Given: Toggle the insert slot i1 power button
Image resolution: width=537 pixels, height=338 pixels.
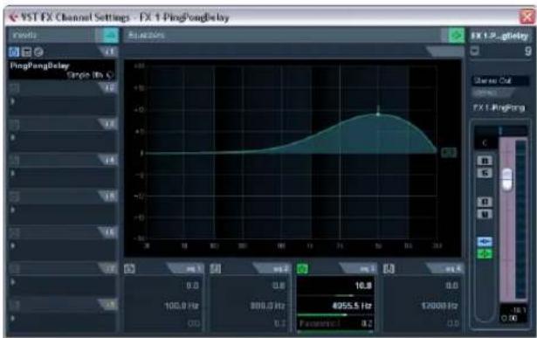Looking at the screenshot, I should pos(14,52).
